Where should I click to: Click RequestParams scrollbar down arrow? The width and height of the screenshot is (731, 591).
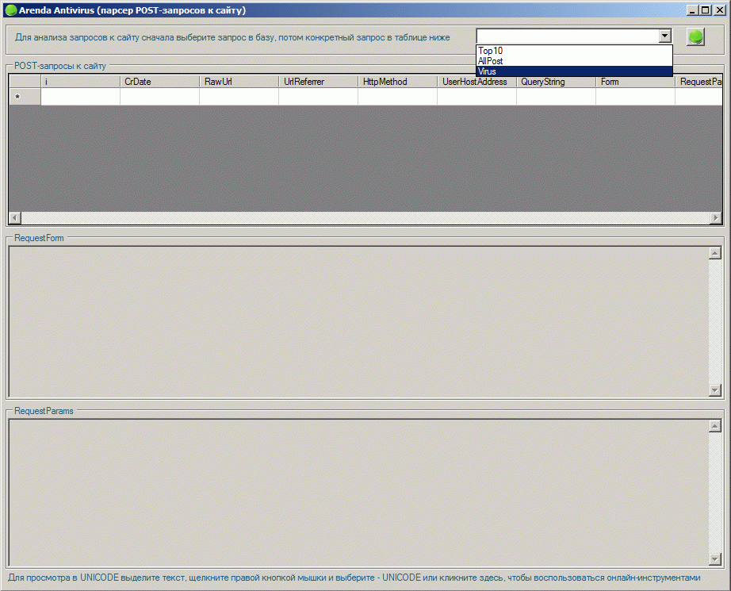pos(714,559)
